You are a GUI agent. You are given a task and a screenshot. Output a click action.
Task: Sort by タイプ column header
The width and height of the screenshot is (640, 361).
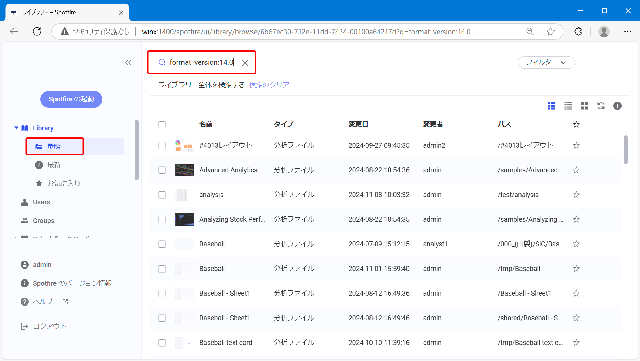pos(284,124)
